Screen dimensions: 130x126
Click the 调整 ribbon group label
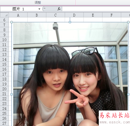38,2
